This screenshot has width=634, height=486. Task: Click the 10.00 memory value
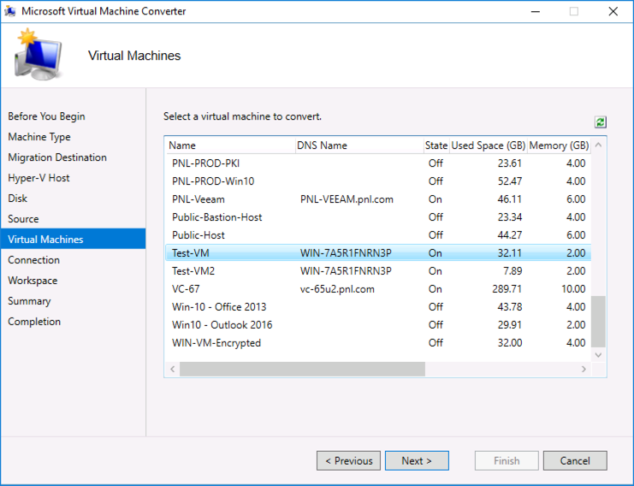click(x=573, y=289)
